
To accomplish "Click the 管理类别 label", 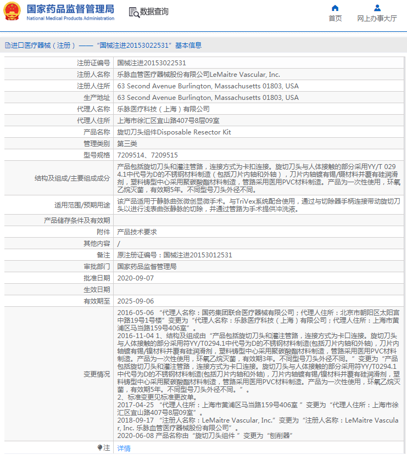I will [97, 143].
